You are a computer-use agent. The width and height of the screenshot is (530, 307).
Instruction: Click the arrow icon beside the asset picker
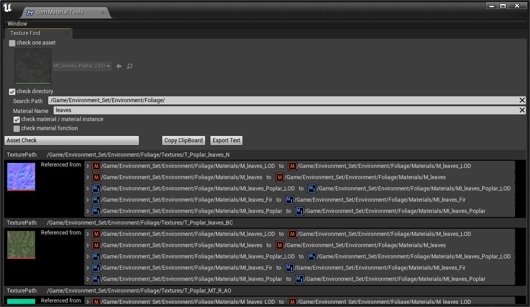119,66
